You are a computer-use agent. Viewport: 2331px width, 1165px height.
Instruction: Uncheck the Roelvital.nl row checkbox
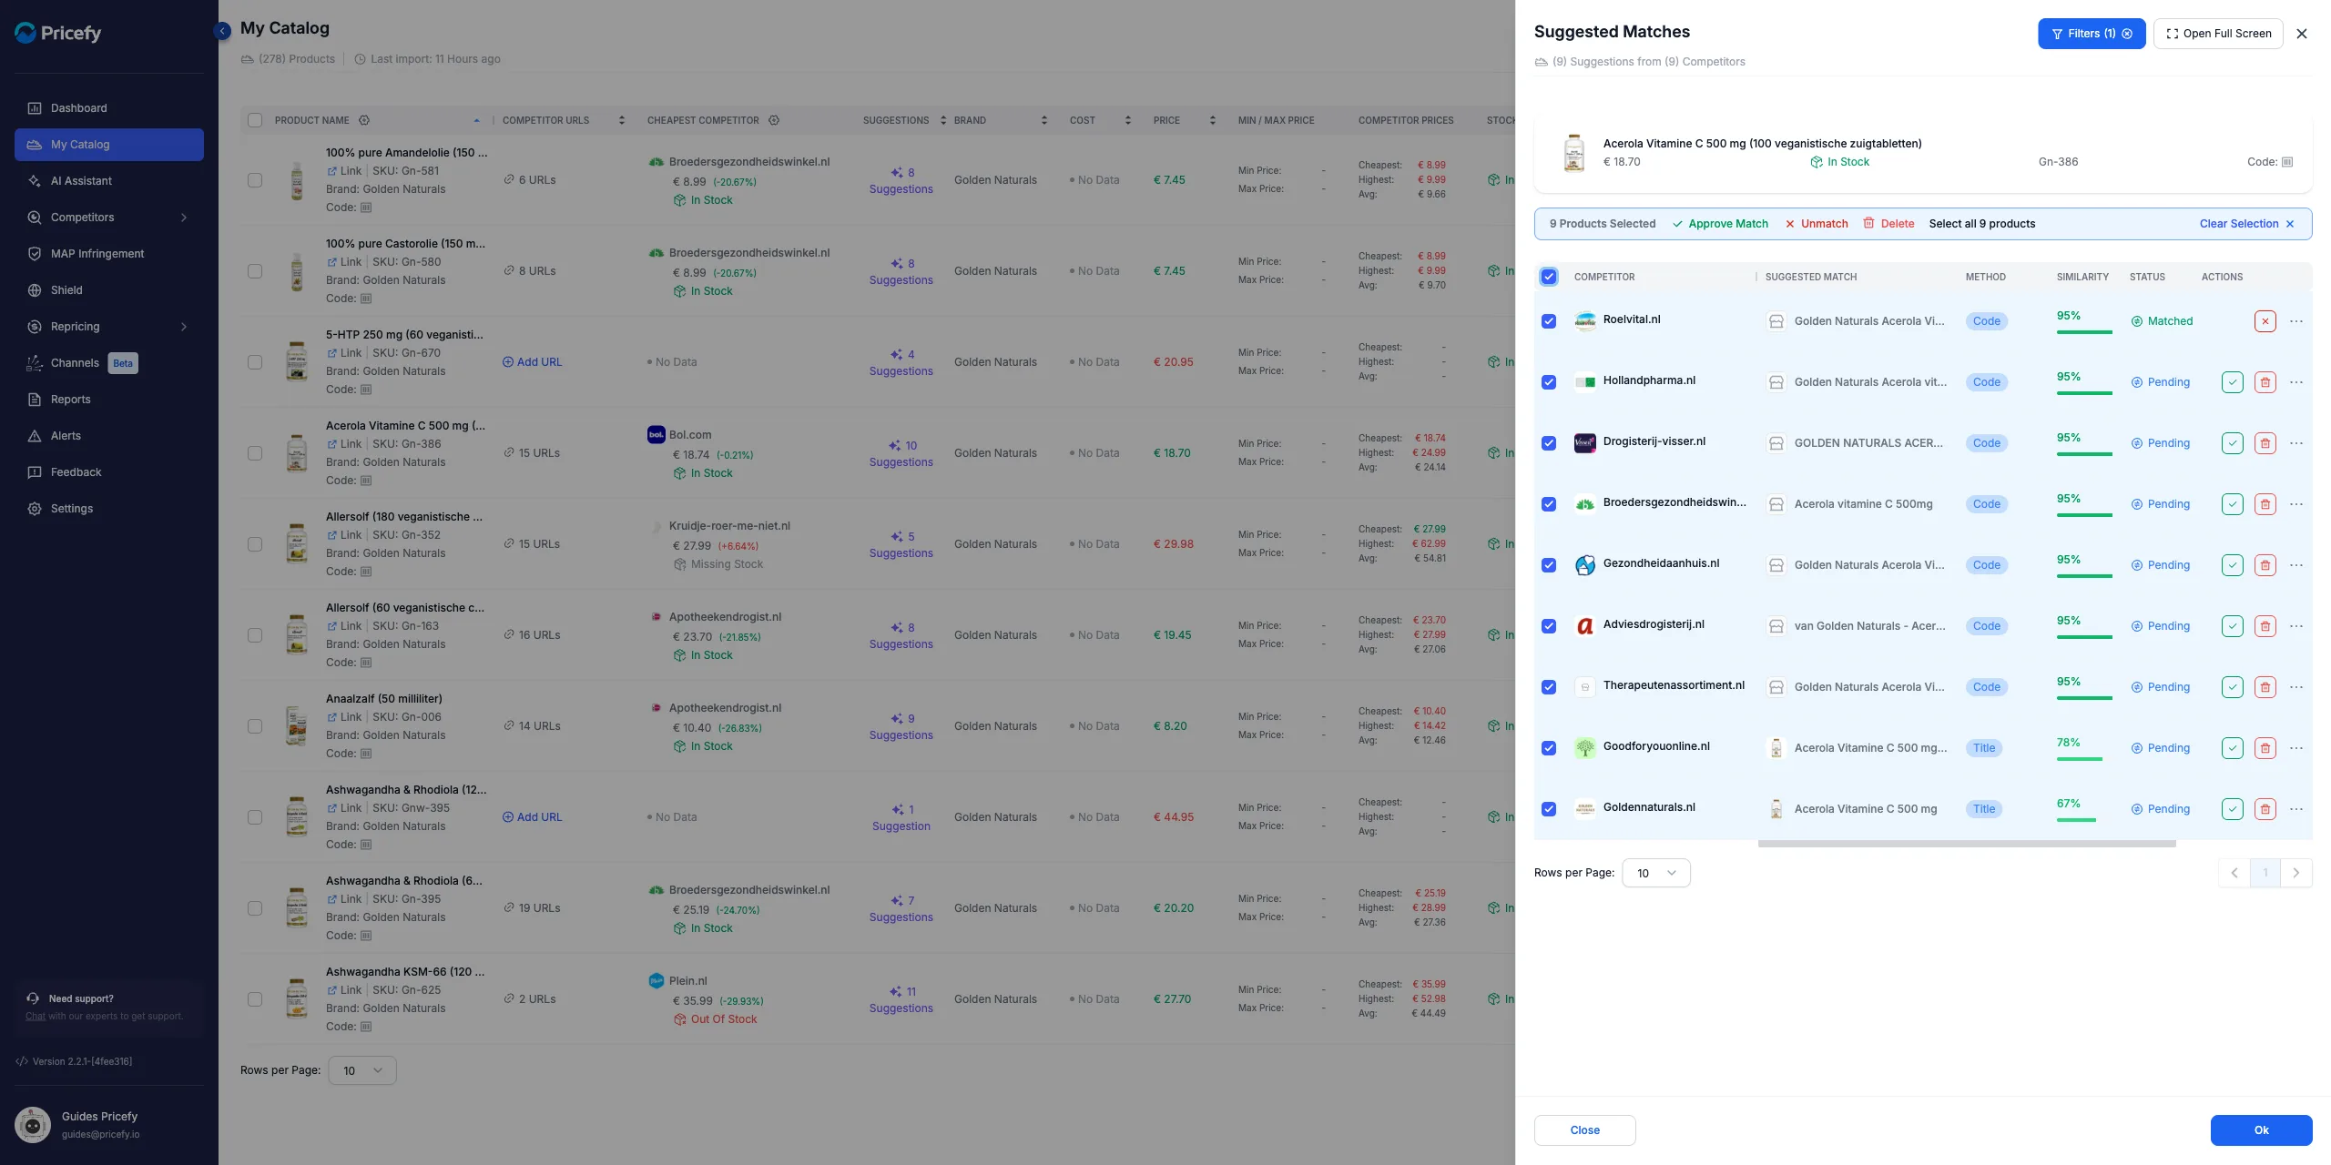[1549, 321]
